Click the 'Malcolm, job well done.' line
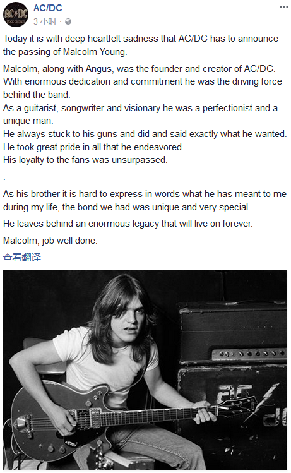Image resolution: width=291 pixels, height=473 pixels. pos(50,241)
